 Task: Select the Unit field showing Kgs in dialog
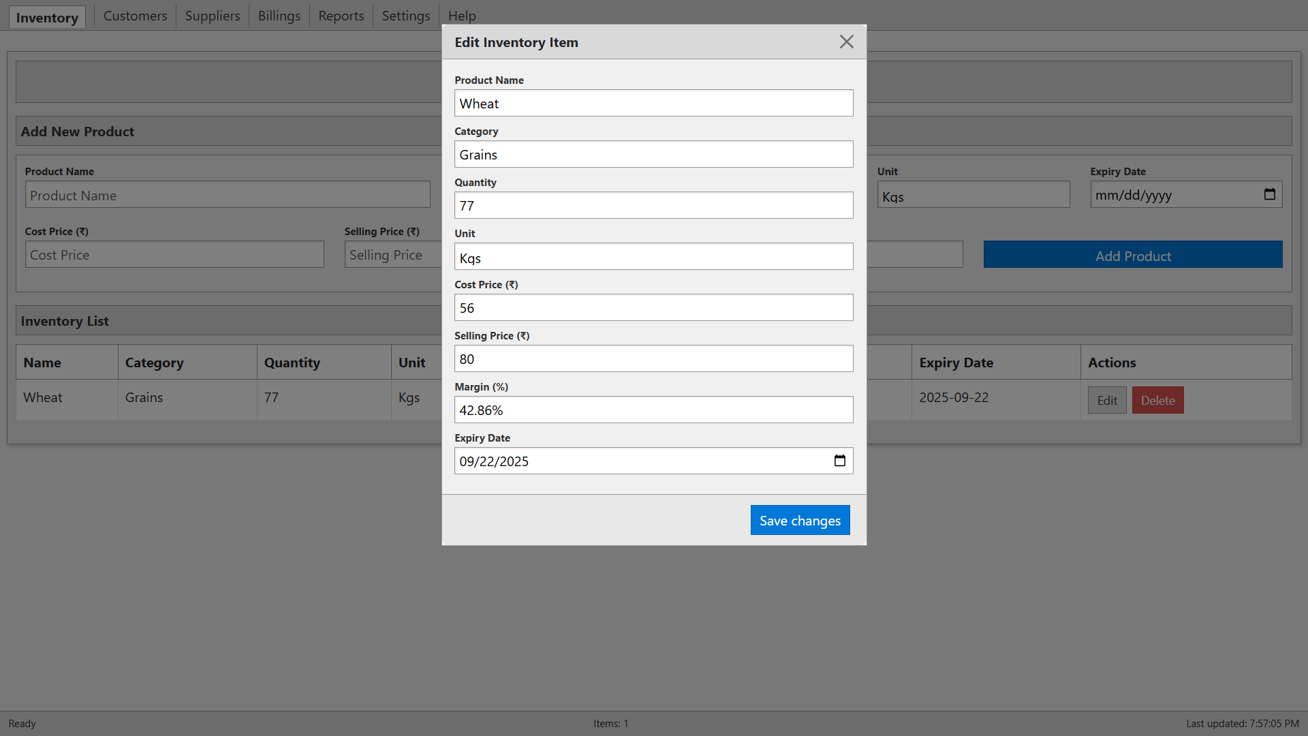tap(653, 256)
